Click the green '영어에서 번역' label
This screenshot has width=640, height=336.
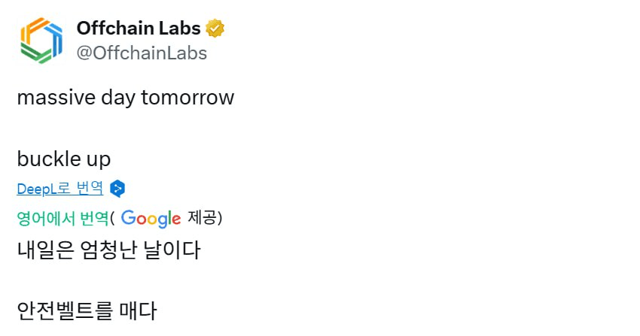click(x=62, y=218)
